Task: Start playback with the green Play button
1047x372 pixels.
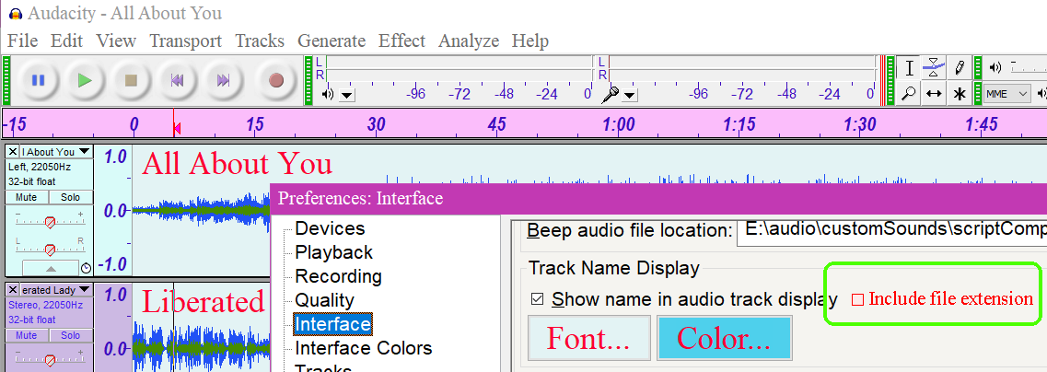Action: pos(84,81)
